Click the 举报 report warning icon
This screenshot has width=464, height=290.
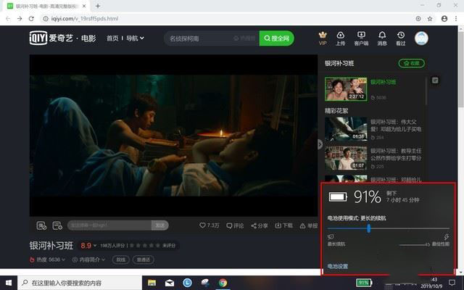click(x=308, y=225)
